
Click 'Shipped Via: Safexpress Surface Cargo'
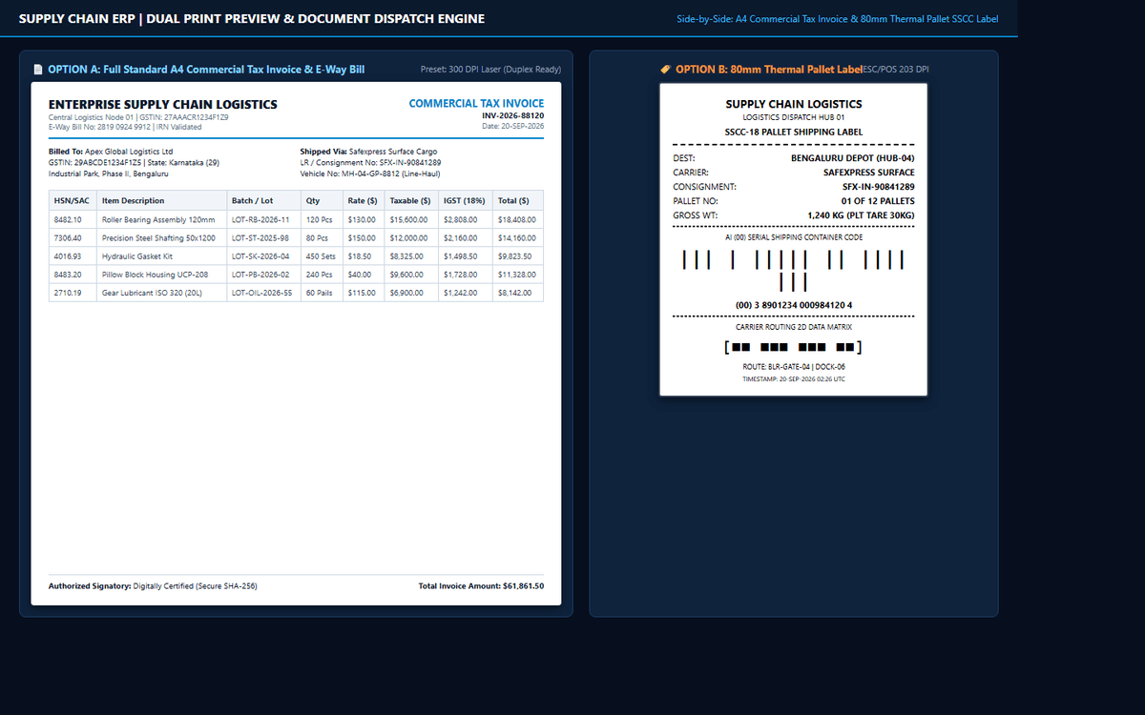[x=368, y=151]
